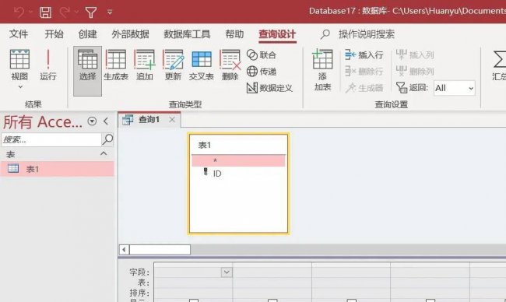Close the 查询1 tab
The height and width of the screenshot is (302, 506).
172,120
